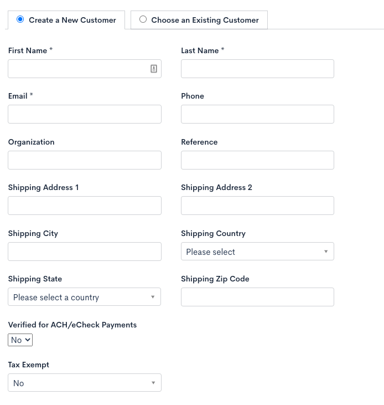
Task: Click the contact card icon in First Name field
Action: point(154,69)
